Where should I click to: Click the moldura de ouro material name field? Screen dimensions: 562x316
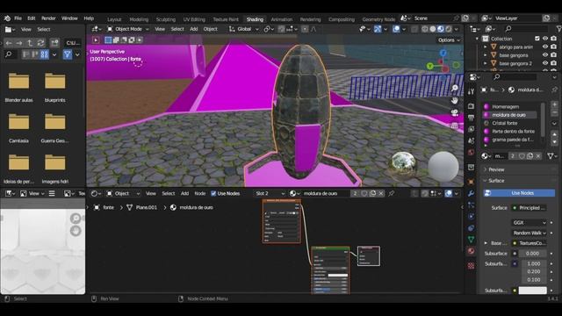pos(325,193)
